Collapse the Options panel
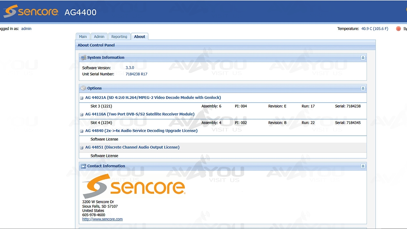Viewport: 407px width, 229px height. pyautogui.click(x=363, y=88)
